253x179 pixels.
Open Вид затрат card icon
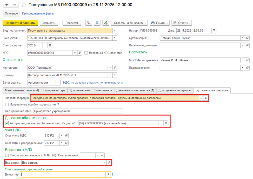tap(109, 163)
